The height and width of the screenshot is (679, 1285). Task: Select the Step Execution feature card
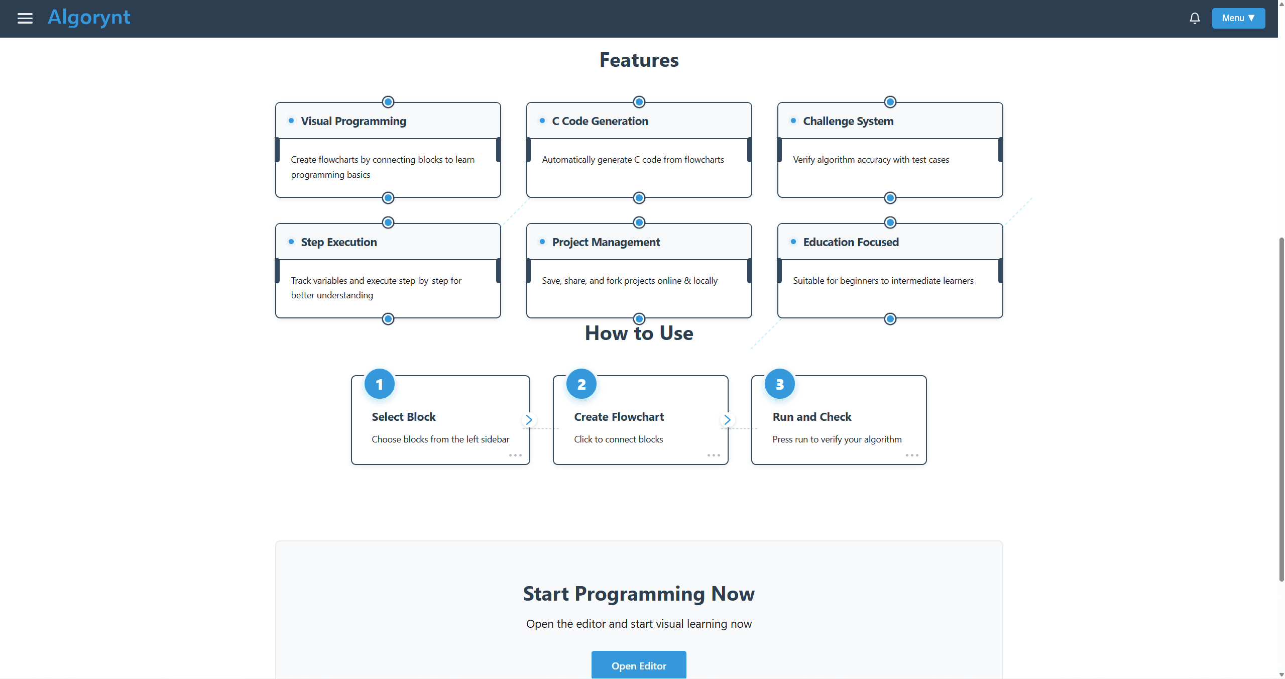[x=388, y=286]
